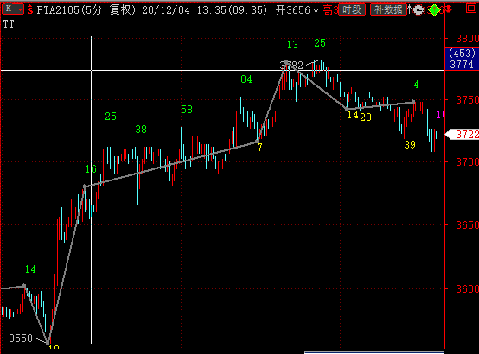Viewport: 479px width, 354px height.
Task: Click the red square maximize-panel icon
Action: coord(470,9)
